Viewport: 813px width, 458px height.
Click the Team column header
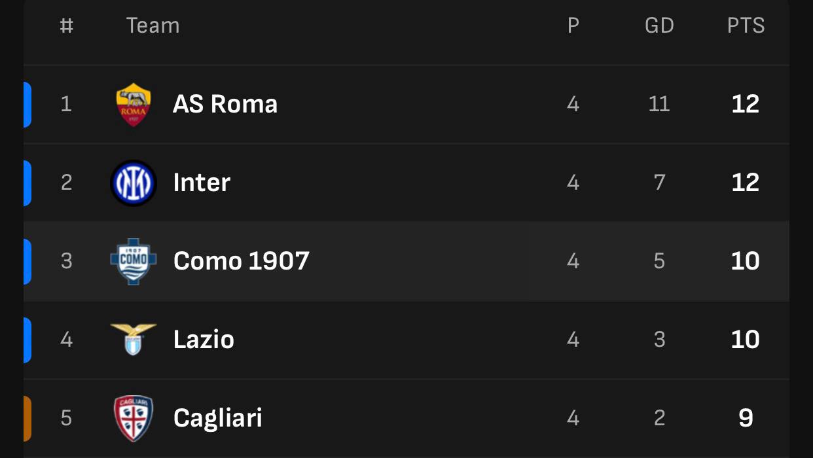(x=153, y=26)
